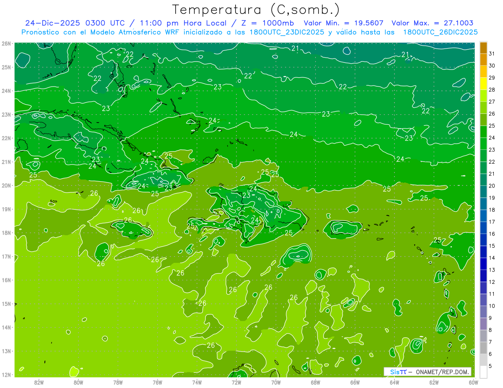The image size is (503, 388).
Task: Click longitude axis label "70W"
Action: tap(276, 382)
